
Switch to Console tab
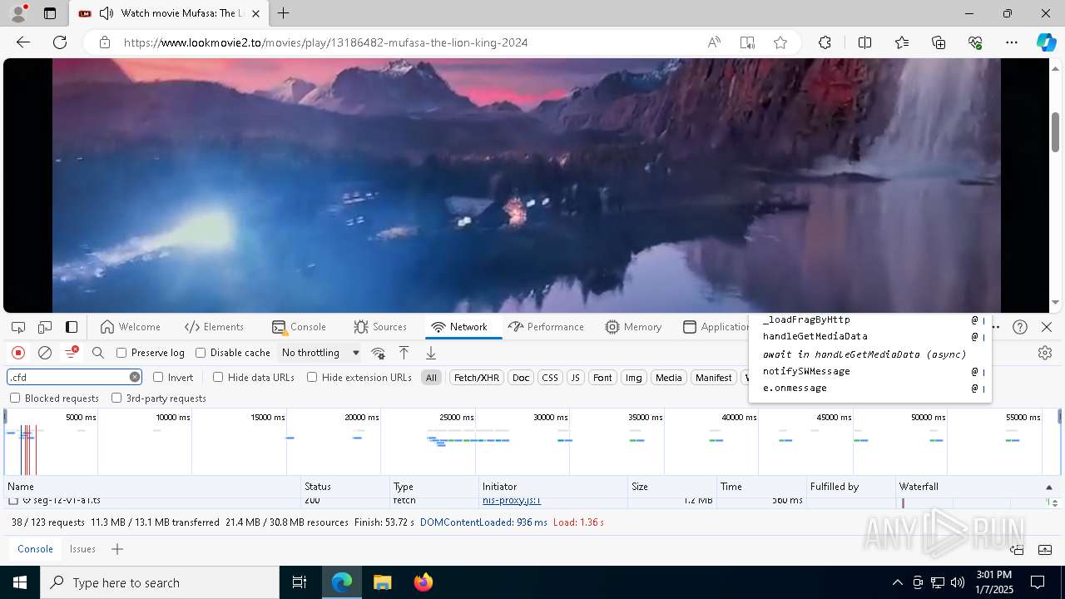click(300, 327)
